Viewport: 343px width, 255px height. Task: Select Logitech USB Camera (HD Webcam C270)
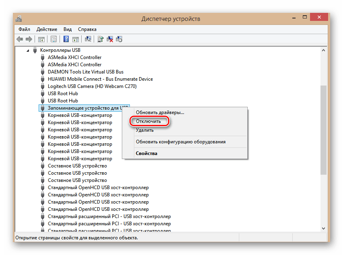[x=92, y=86]
